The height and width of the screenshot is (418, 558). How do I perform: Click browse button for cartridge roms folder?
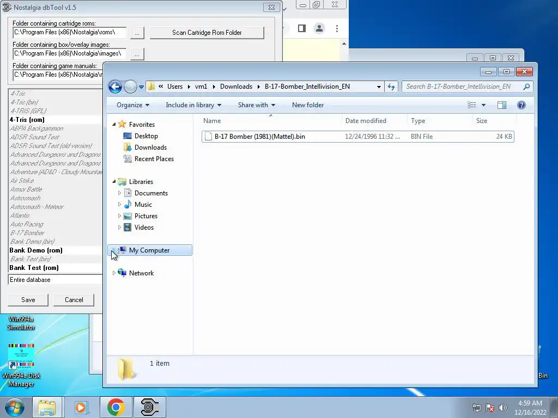(137, 33)
